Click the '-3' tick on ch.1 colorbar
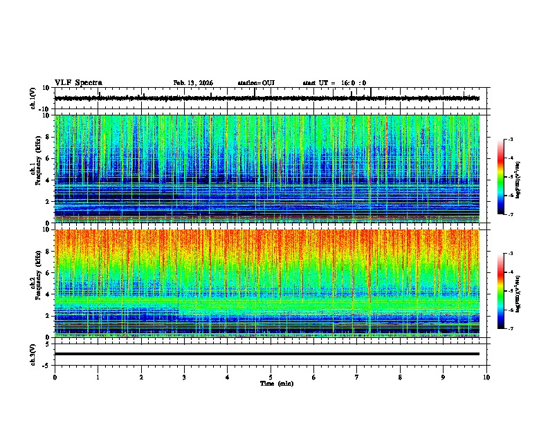Viewport: 548px width, 423px height. click(x=510, y=139)
